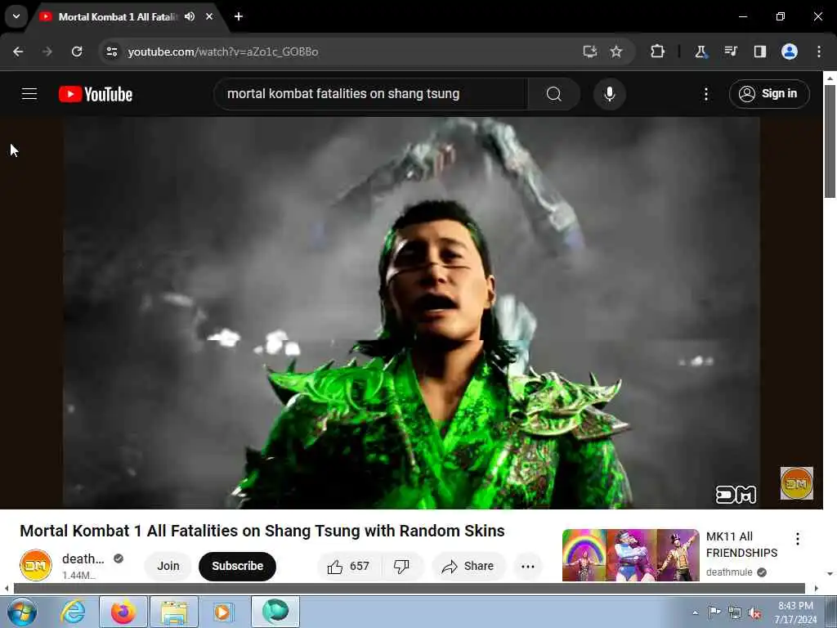
Task: Click the deathmule name beside suggested video
Action: 729,572
